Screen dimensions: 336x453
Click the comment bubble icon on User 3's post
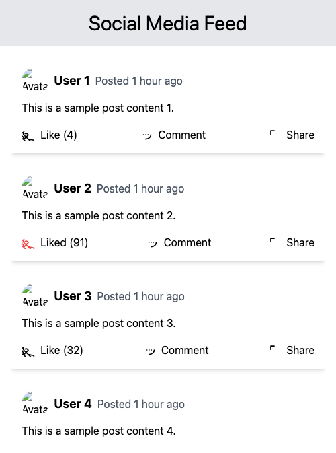coord(150,351)
